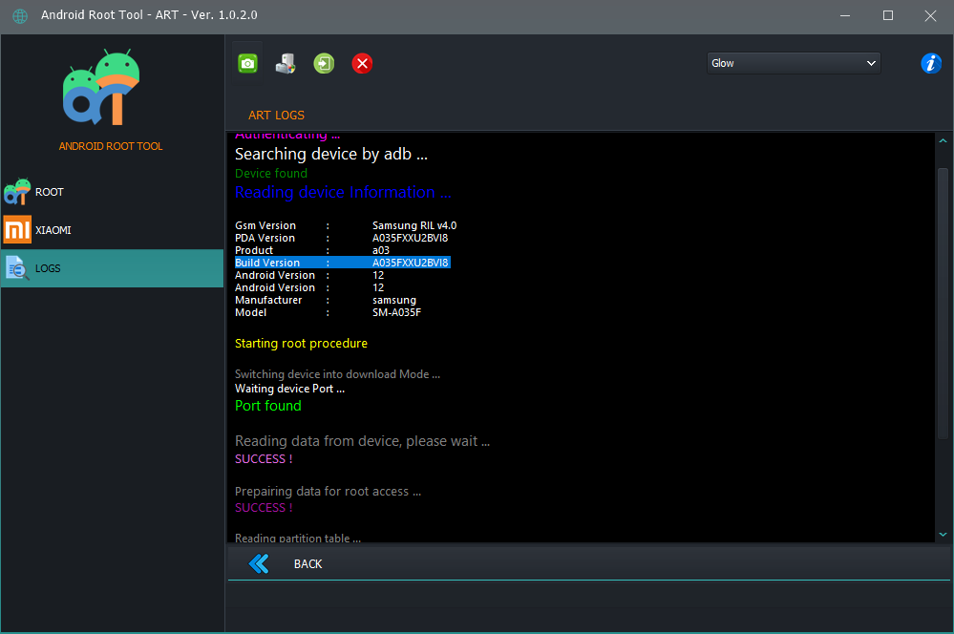Click 'Switching device into download Mode' line
This screenshot has width=954, height=634.
coord(338,374)
